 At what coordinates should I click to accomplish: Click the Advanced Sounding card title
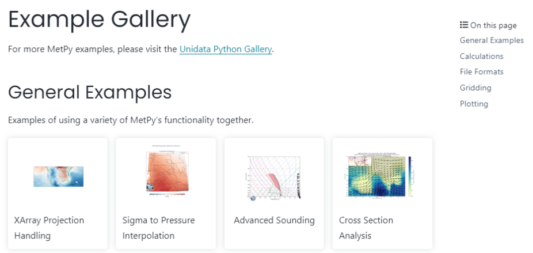tap(274, 220)
